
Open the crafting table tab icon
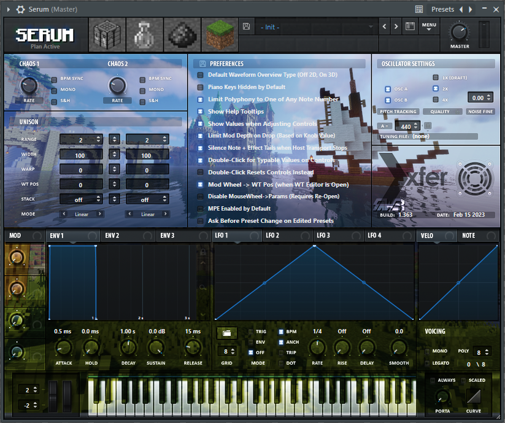107,35
